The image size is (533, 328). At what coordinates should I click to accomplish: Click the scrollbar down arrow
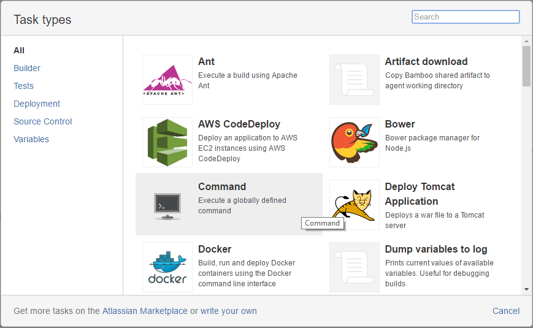click(526, 289)
